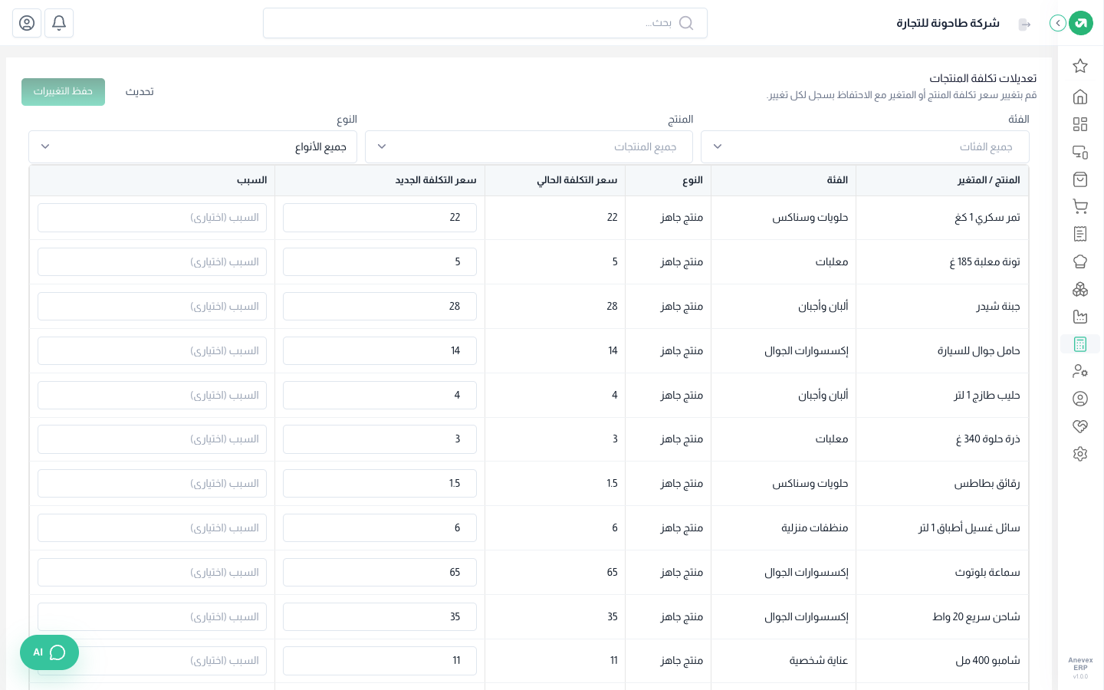This screenshot has width=1104, height=690.
Task: Open the favorites star icon in sidebar
Action: [1080, 66]
